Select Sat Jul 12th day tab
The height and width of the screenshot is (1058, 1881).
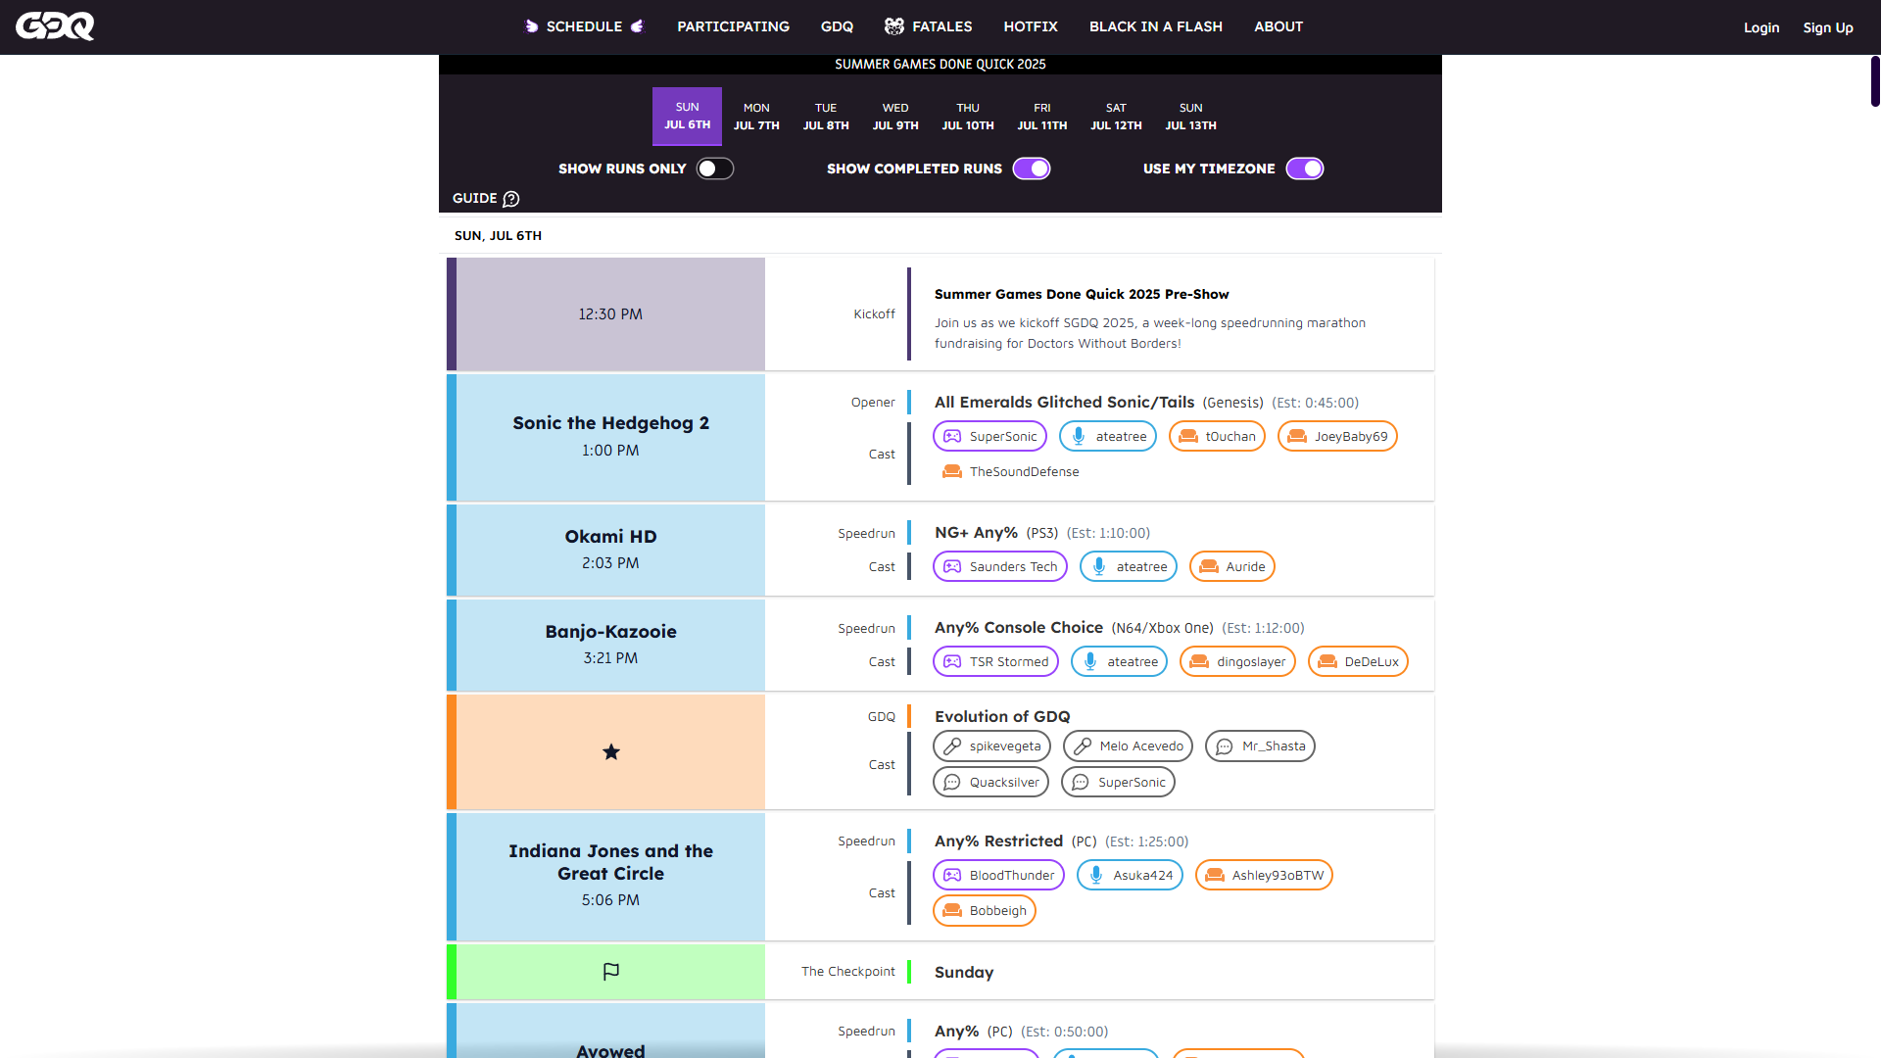[1116, 117]
